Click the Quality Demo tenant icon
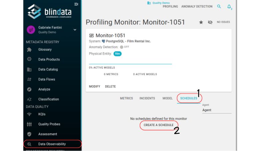 (149, 3)
